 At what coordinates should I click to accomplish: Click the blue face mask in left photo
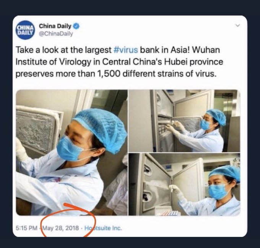(70, 148)
